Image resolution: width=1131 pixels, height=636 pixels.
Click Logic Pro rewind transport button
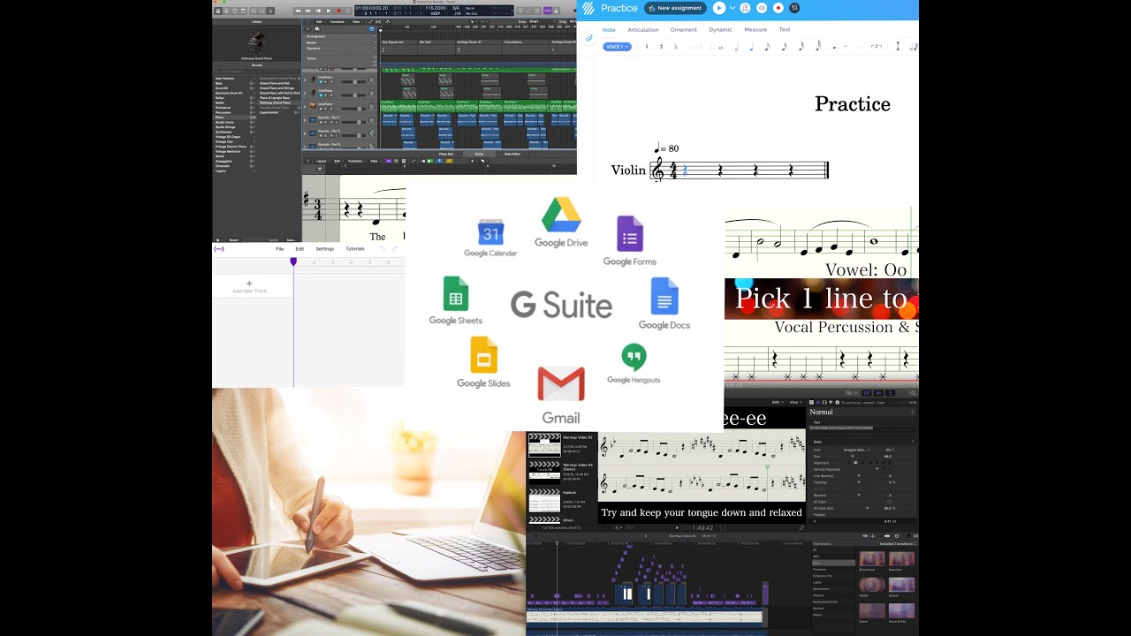click(298, 11)
